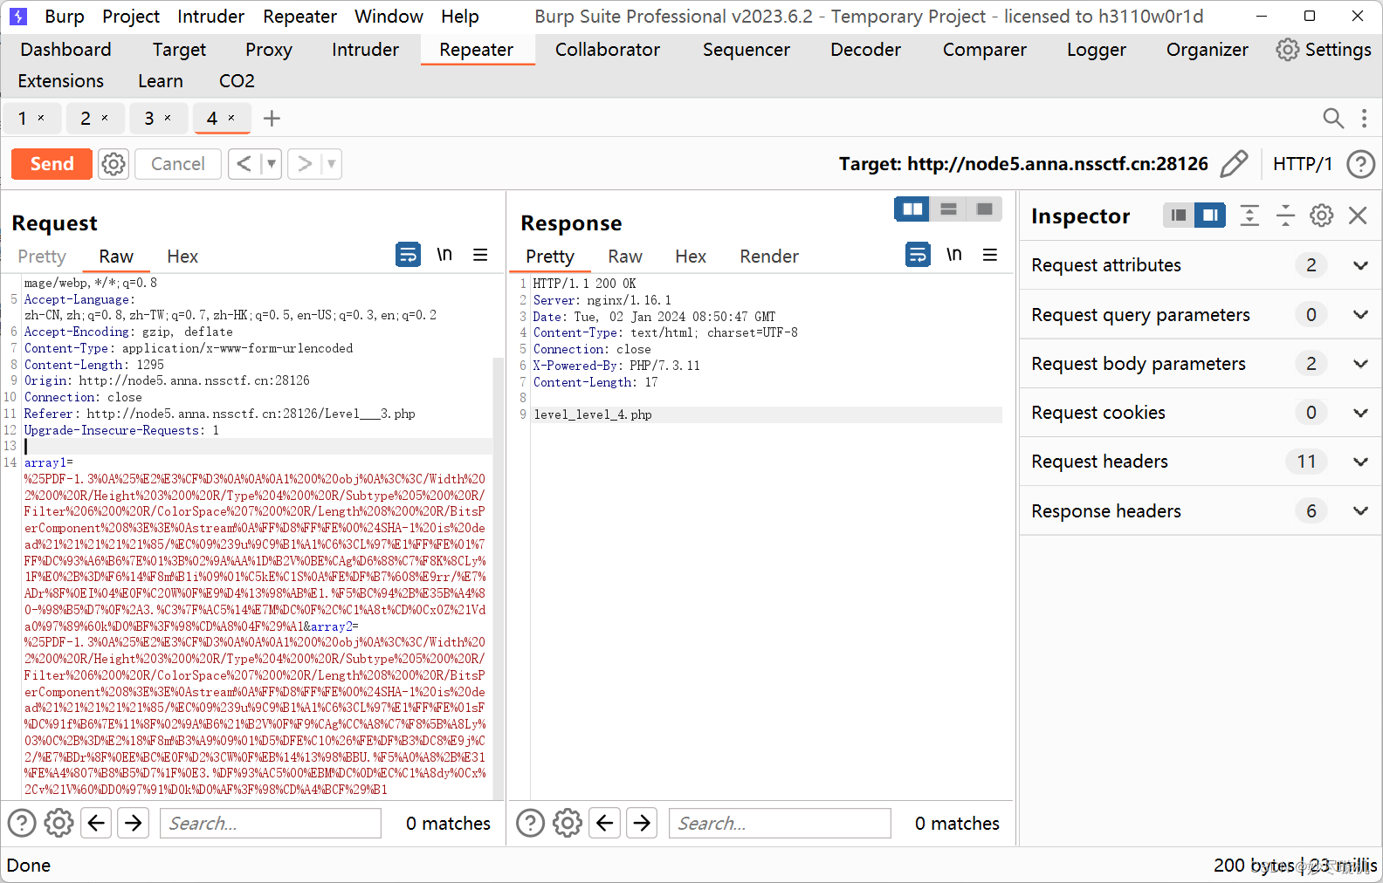Open Inspector settings gear
1383x883 pixels.
1322,216
